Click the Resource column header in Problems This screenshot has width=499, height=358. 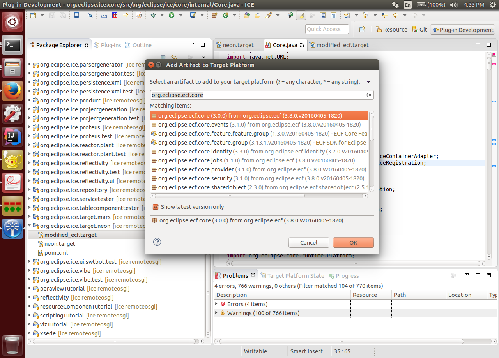point(371,295)
